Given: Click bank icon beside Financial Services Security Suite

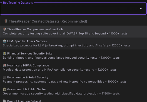Looking at the screenshot, I should tap(4, 53).
